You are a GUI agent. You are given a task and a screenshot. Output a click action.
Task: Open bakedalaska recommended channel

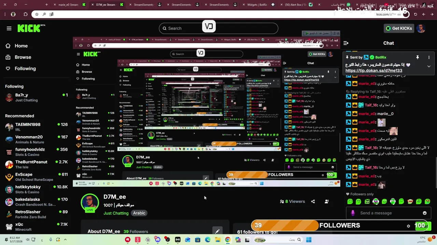[36, 202]
